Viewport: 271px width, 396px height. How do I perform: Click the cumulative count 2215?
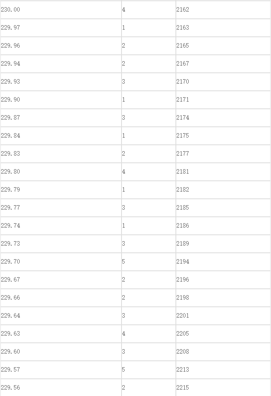(223, 388)
